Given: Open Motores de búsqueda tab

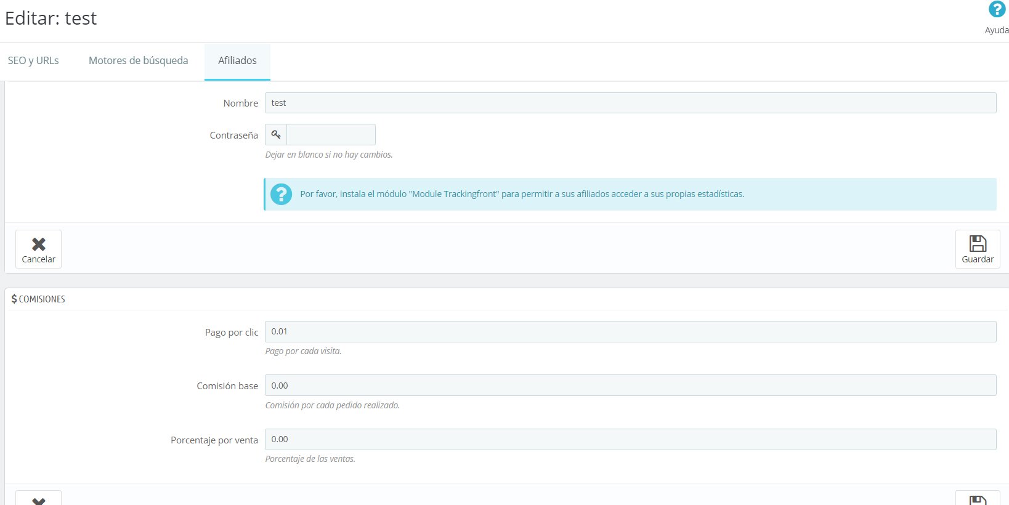Looking at the screenshot, I should tap(139, 60).
